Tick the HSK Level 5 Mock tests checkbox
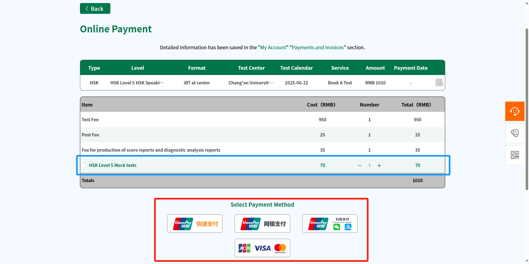Image resolution: width=529 pixels, height=264 pixels. pos(84,165)
